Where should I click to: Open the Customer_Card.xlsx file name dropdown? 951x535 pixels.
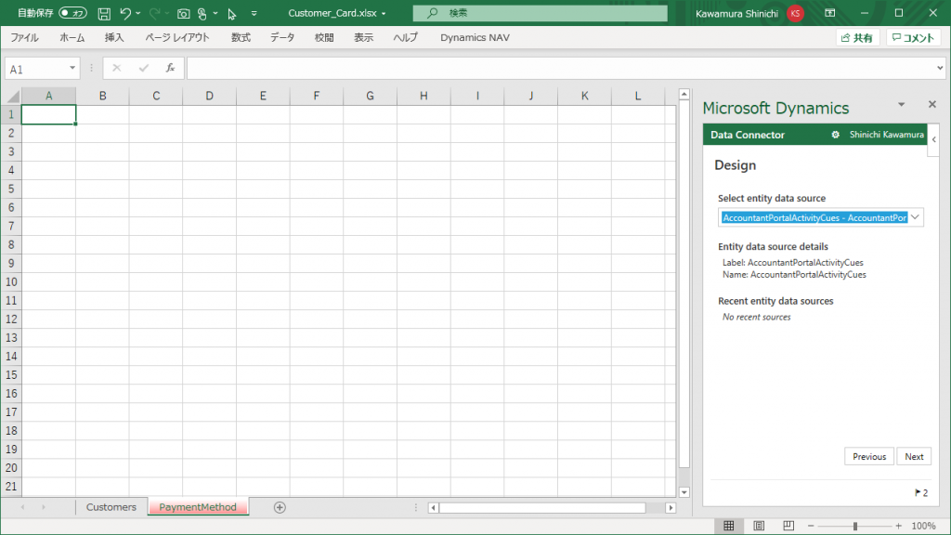(x=384, y=13)
